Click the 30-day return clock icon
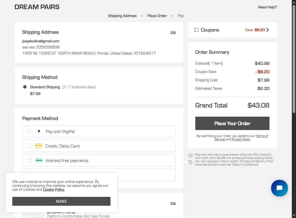This screenshot has width=296, height=218. 191,162
